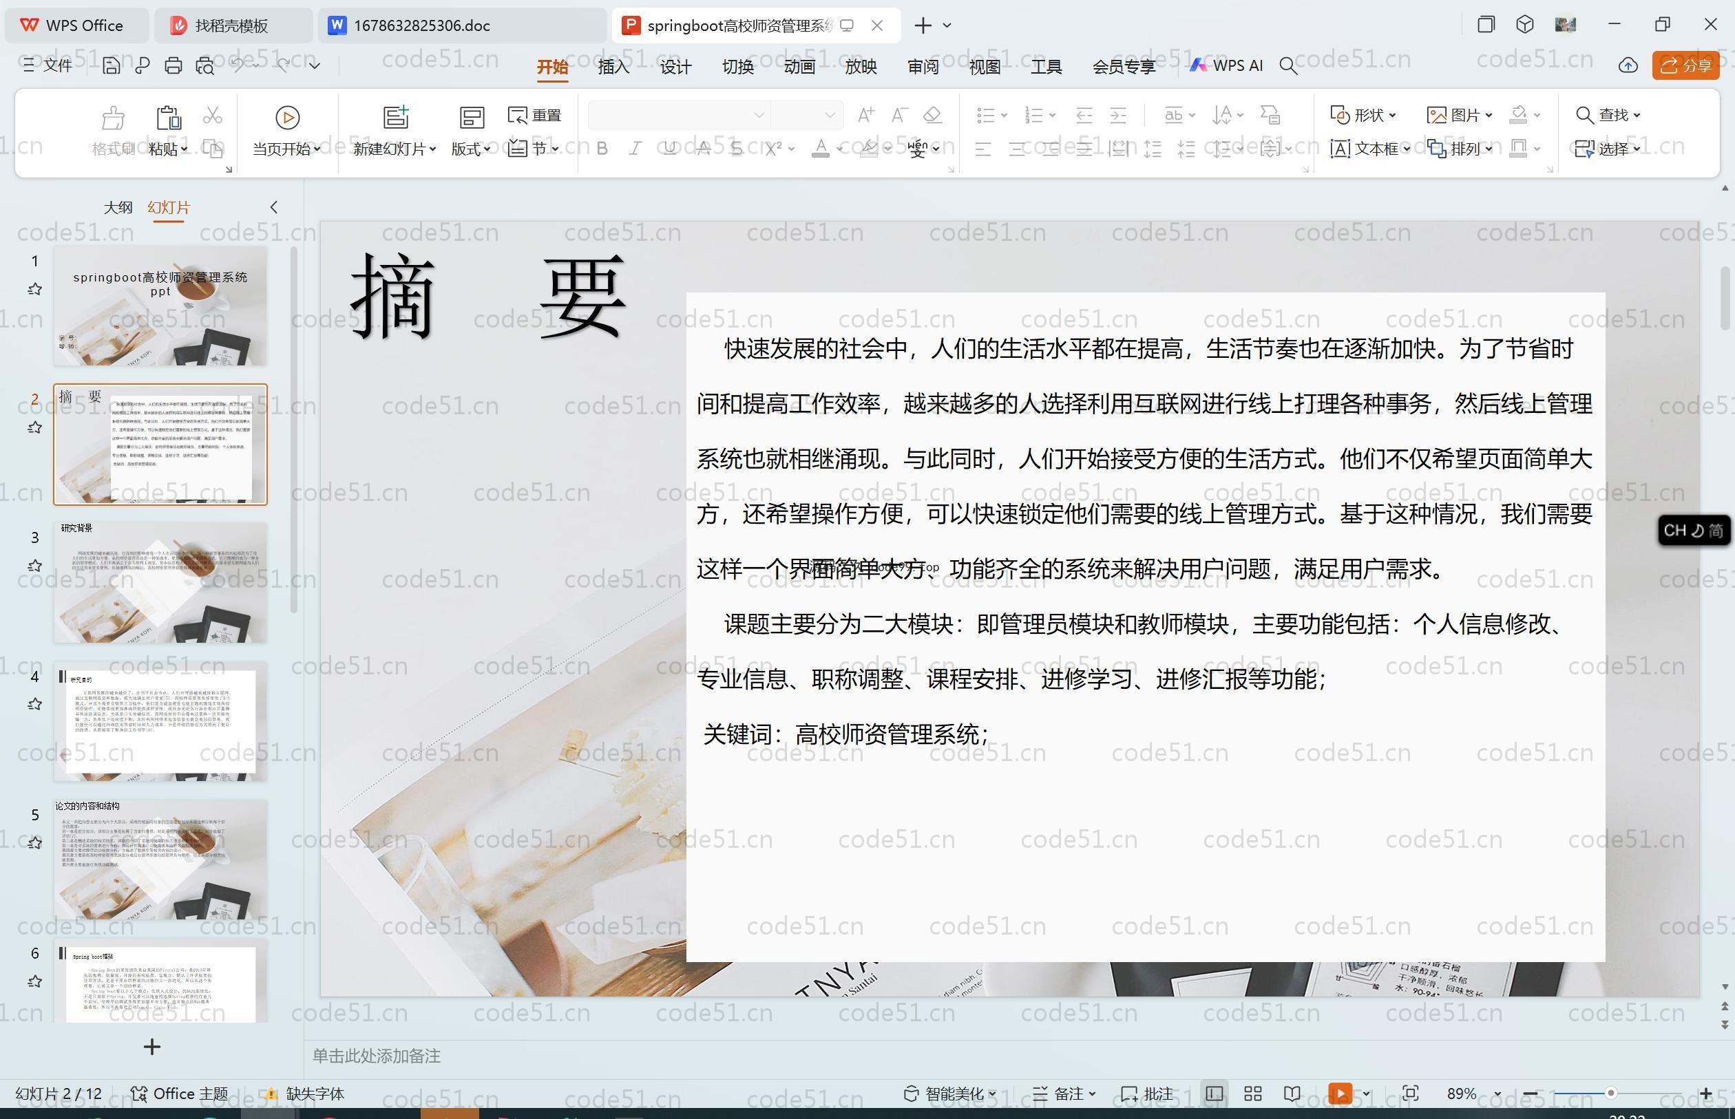Click decrease indent icon

1084,115
